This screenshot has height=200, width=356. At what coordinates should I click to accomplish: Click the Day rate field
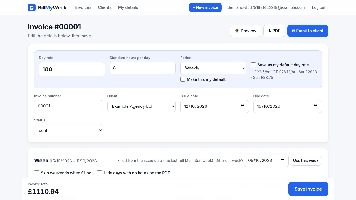point(72,69)
